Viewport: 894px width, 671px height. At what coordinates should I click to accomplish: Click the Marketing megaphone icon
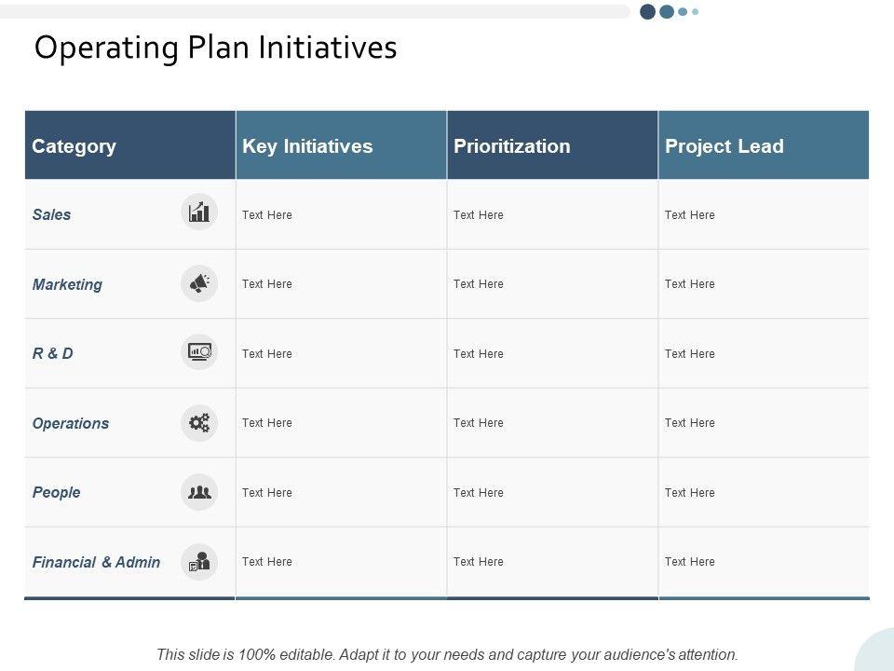pyautogui.click(x=199, y=282)
